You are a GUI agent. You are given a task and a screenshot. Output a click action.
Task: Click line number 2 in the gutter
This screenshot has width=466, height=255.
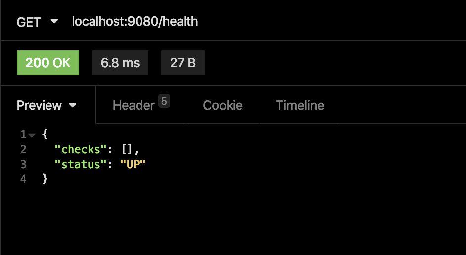click(x=23, y=149)
